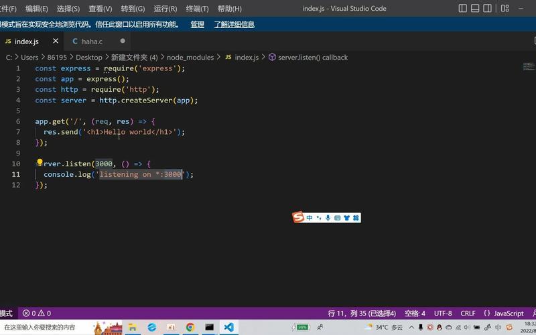Click the 了解详细信息 link

[x=234, y=24]
